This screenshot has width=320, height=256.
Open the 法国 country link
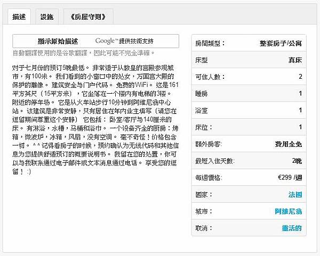[295, 194]
